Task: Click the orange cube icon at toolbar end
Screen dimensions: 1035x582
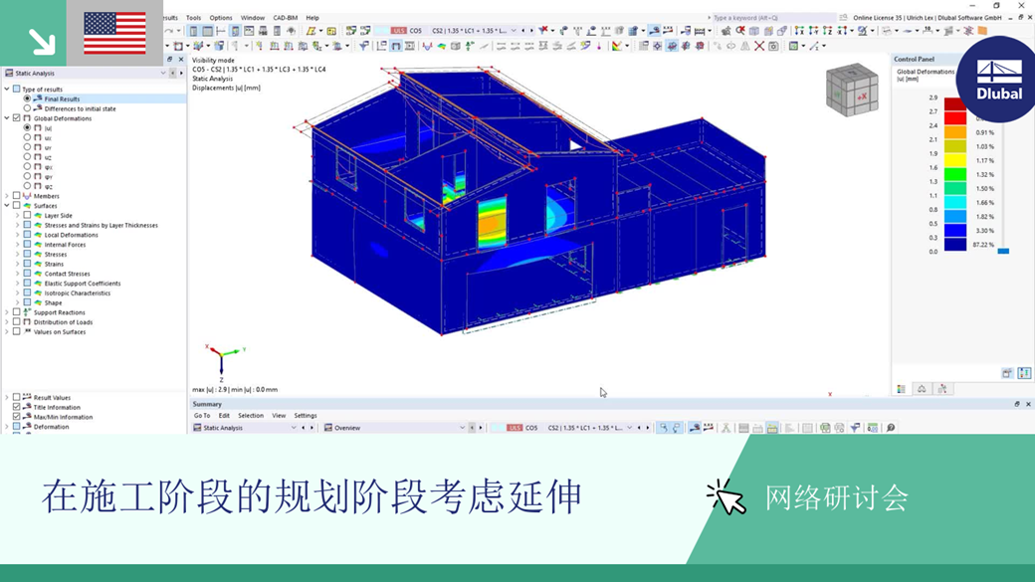Action: pyautogui.click(x=982, y=31)
